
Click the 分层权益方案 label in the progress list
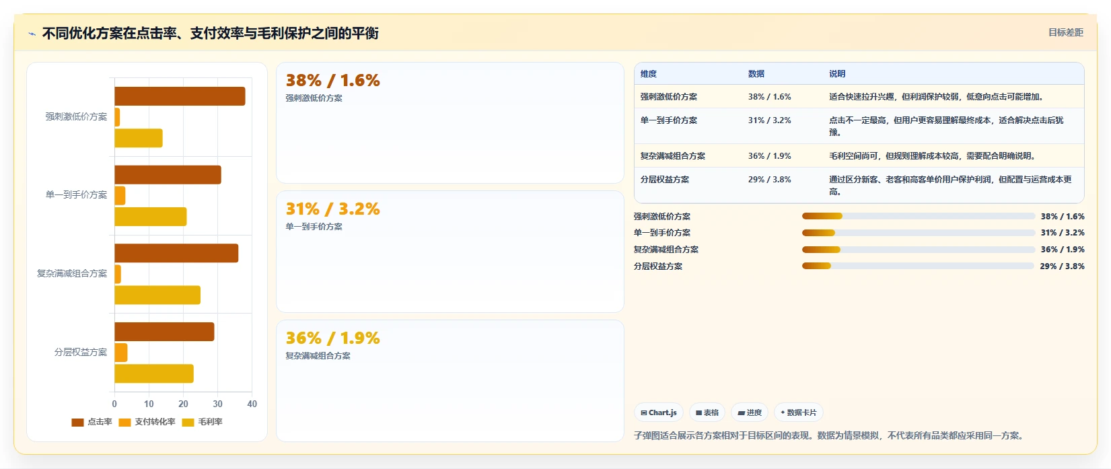pyautogui.click(x=658, y=266)
